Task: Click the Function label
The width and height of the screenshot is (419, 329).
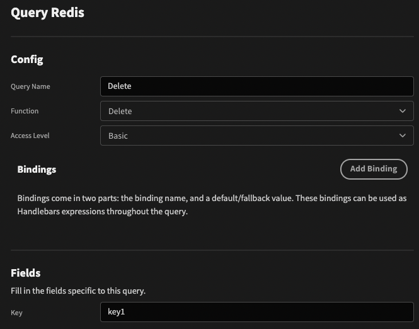Action: pos(25,111)
